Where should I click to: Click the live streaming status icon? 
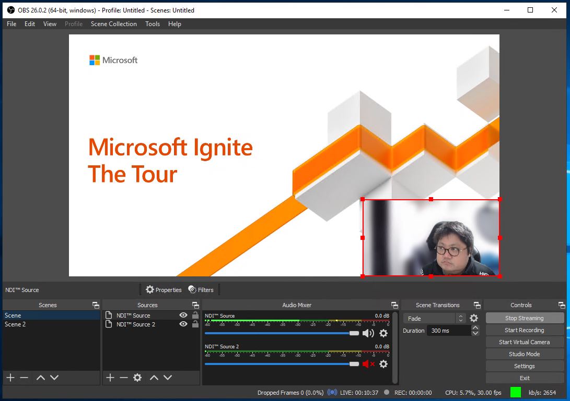click(332, 392)
